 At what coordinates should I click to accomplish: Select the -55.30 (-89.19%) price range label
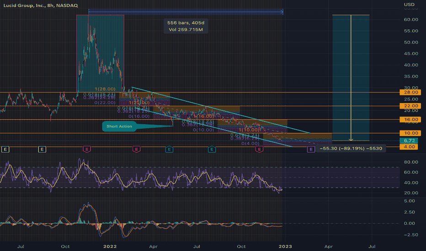[x=351, y=148]
